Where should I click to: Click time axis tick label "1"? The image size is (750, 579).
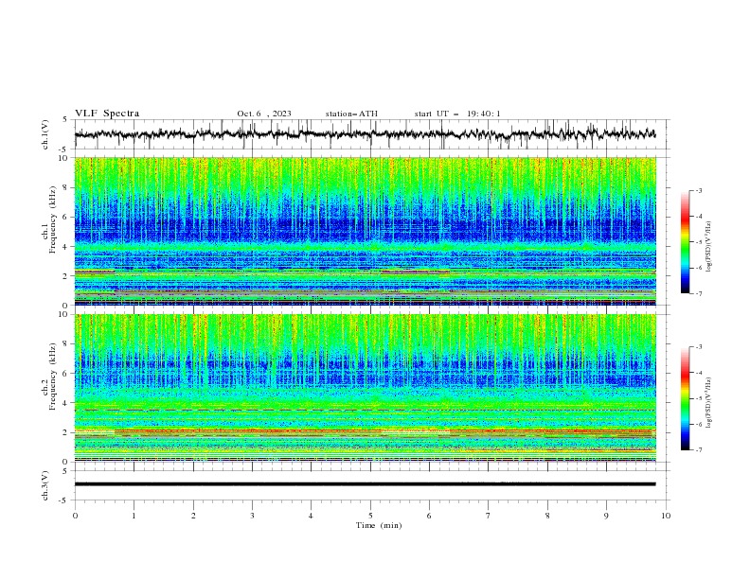(x=134, y=516)
